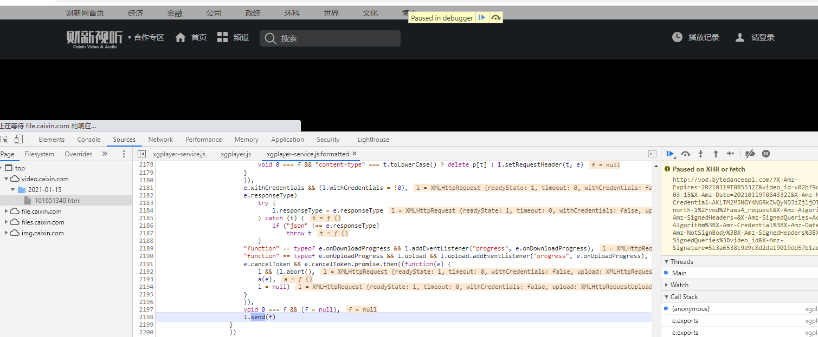
Task: Close xgplayer-service.js:formatted tab
Action: 355,154
